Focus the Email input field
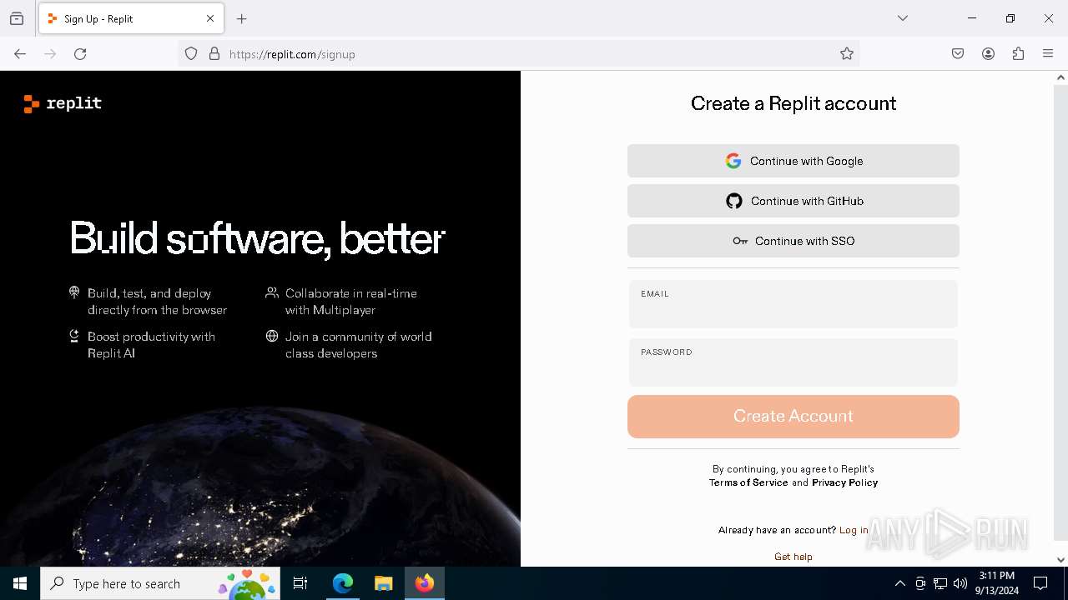Viewport: 1068px width, 600px height. click(x=793, y=304)
